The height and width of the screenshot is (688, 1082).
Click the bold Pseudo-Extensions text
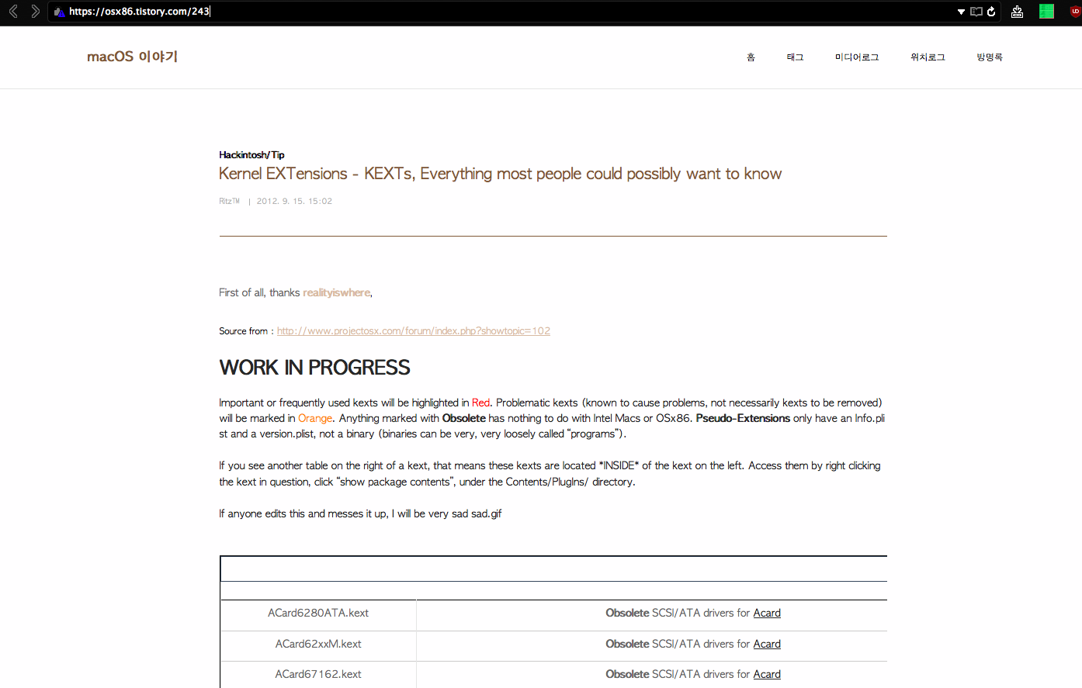(743, 418)
